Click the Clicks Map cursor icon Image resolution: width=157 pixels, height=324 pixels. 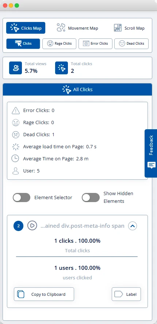15,28
